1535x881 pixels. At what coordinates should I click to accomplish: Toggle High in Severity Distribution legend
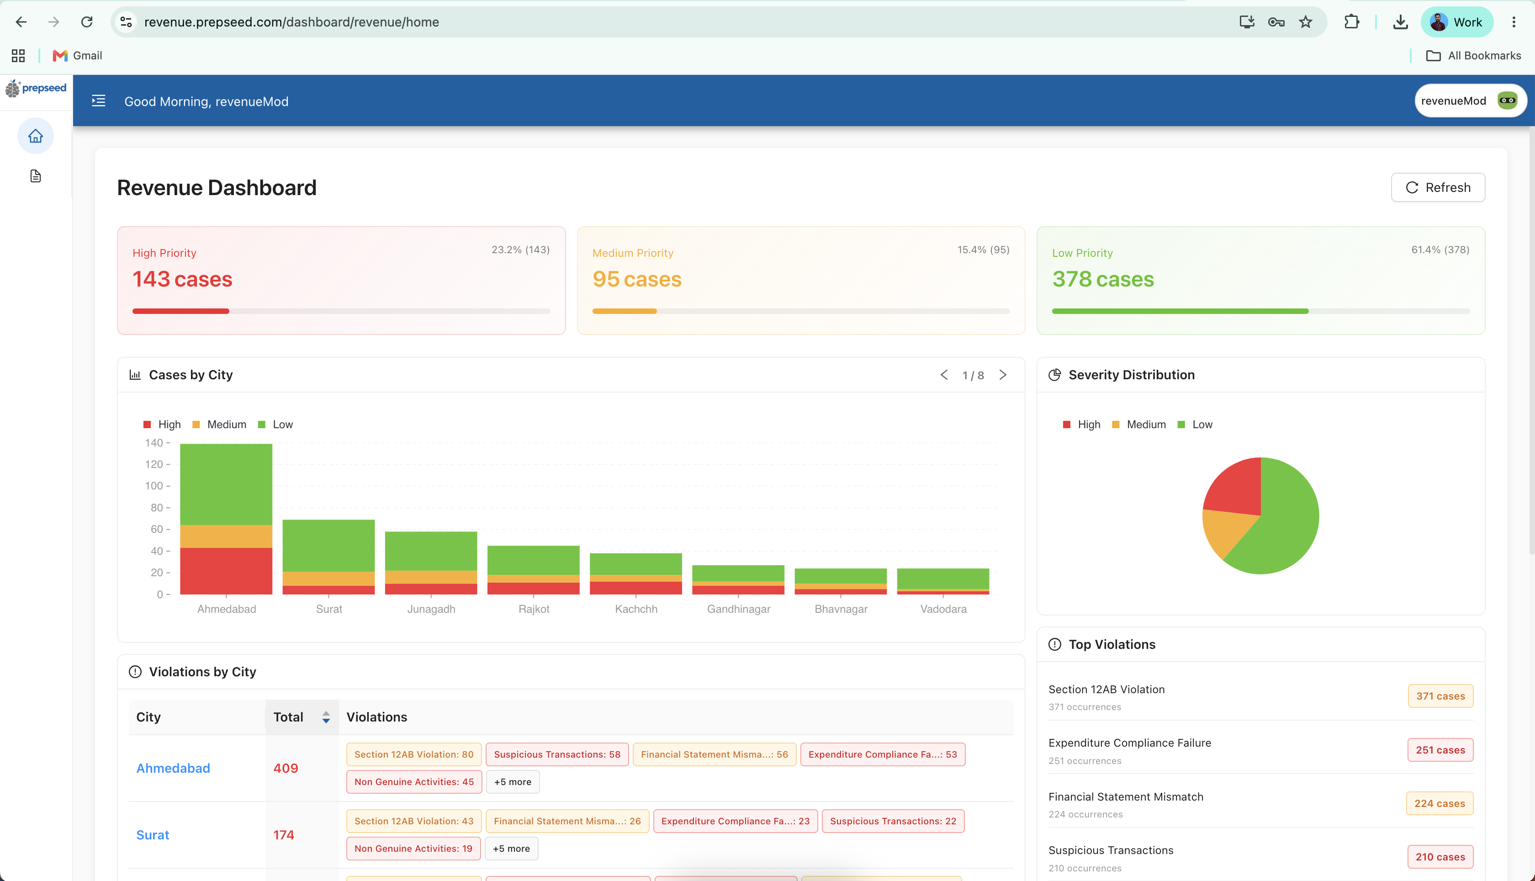click(x=1081, y=425)
